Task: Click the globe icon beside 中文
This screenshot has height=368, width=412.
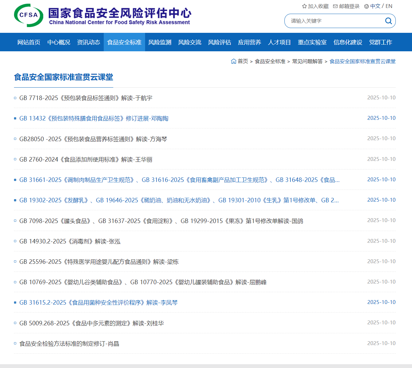Action: [x=367, y=6]
